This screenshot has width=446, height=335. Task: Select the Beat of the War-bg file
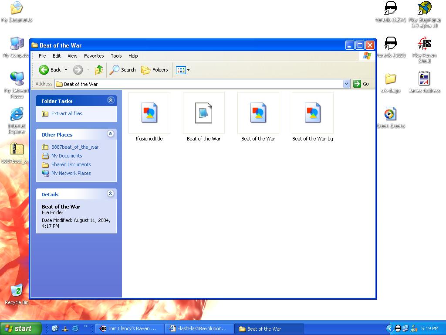313,117
